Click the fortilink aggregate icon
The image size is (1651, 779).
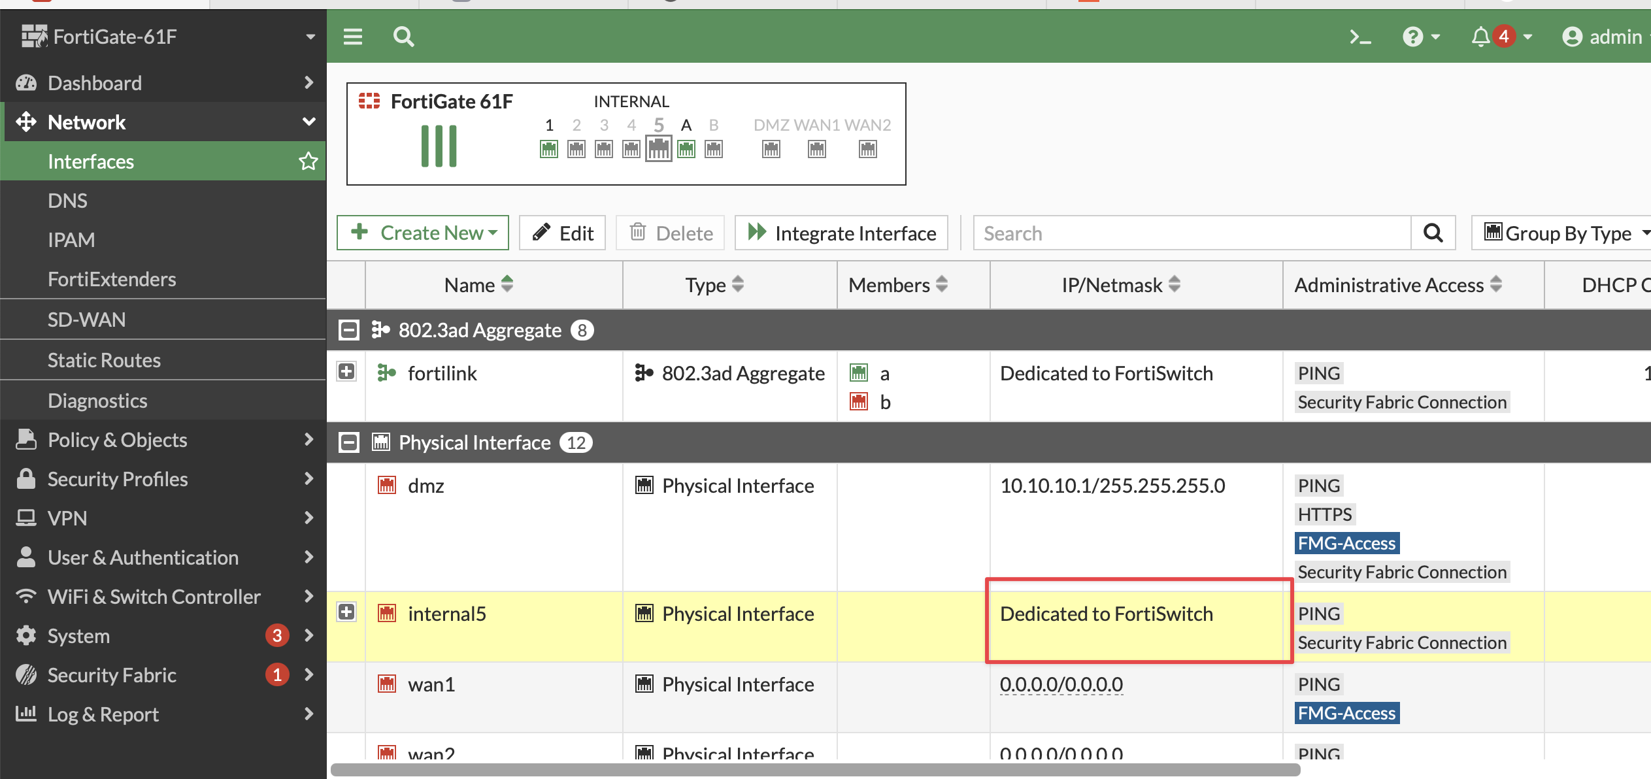click(386, 373)
